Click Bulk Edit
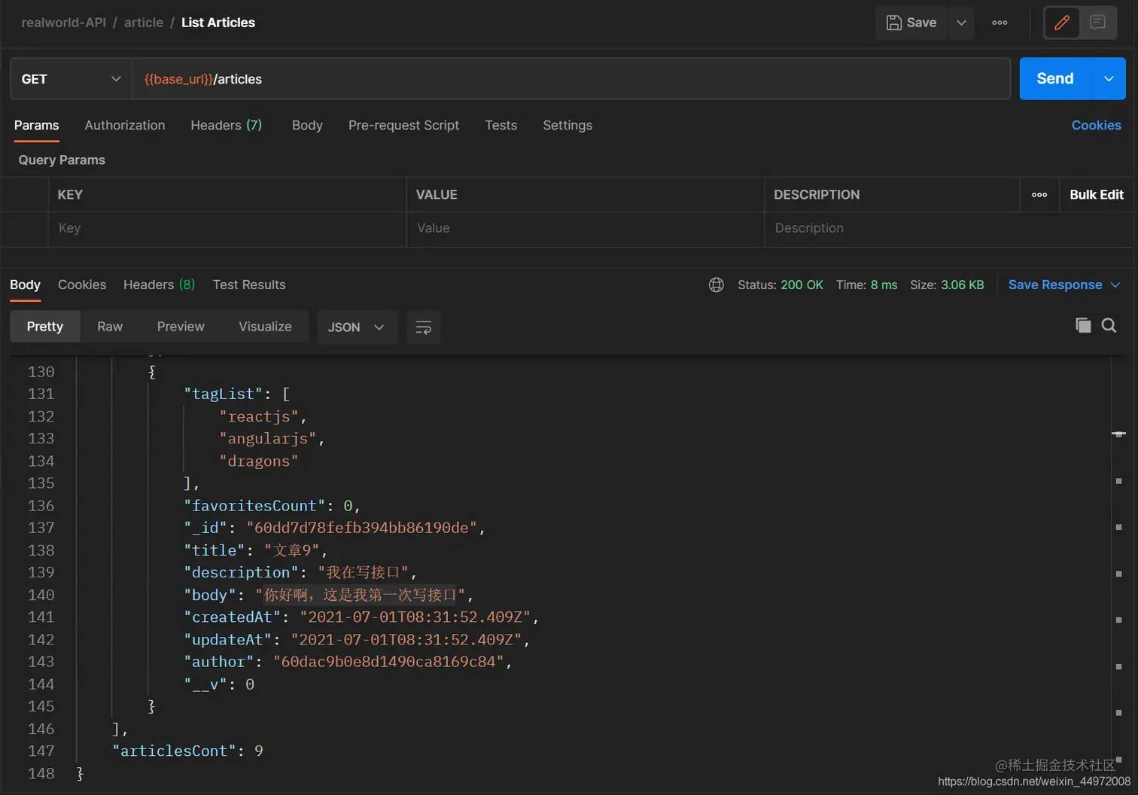1138x795 pixels. 1097,194
